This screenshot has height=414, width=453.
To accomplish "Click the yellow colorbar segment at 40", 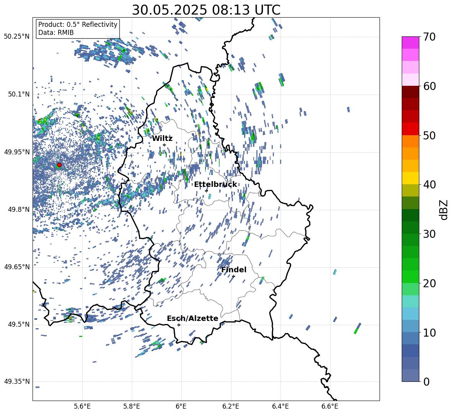I will [410, 178].
